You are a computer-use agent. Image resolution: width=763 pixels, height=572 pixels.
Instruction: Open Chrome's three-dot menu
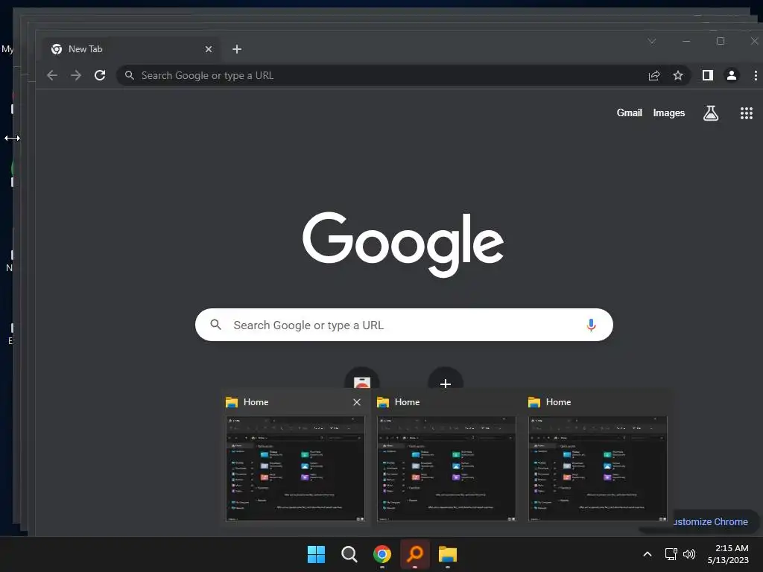[x=756, y=75]
